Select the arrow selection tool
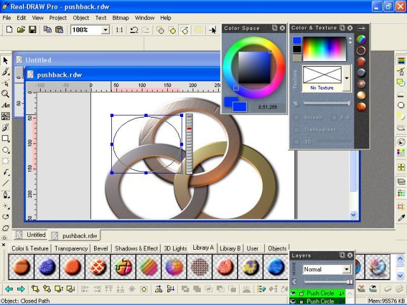Image resolution: width=407 pixels, height=305 pixels. [6, 61]
